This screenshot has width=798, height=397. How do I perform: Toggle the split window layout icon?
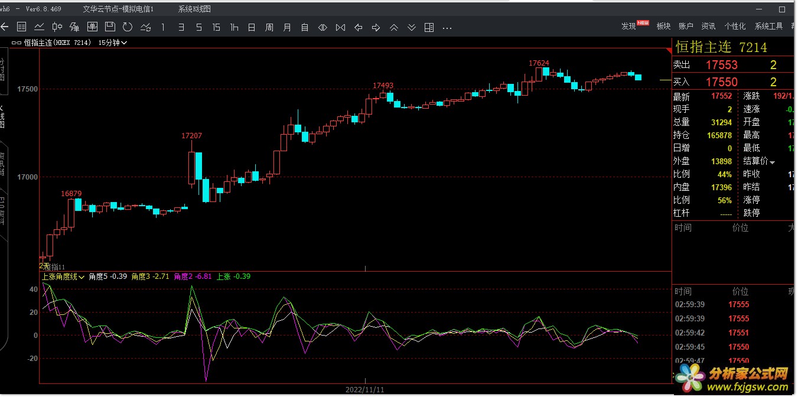pos(429,27)
